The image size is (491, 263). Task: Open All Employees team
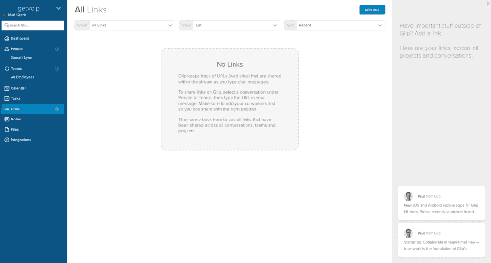click(22, 77)
